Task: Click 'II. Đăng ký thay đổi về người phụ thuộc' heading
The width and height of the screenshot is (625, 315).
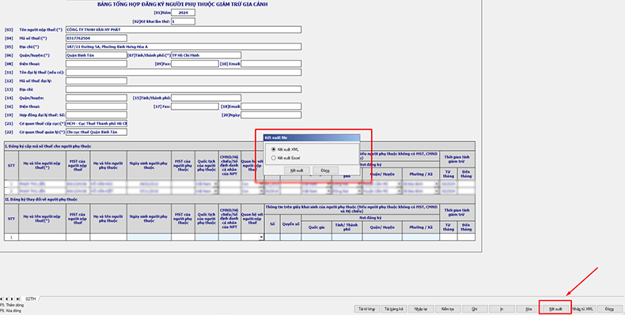Action: pos(41,199)
